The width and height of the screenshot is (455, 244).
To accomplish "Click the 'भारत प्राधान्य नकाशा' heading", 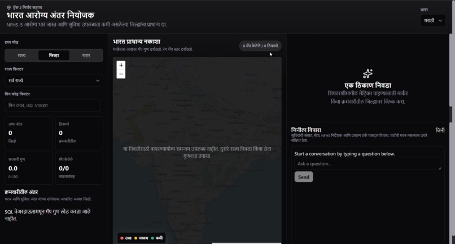I will pos(137,42).
